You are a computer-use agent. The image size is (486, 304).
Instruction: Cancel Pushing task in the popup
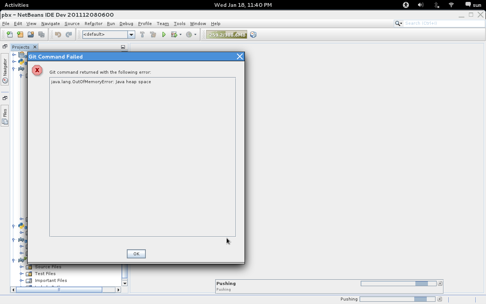(x=440, y=283)
